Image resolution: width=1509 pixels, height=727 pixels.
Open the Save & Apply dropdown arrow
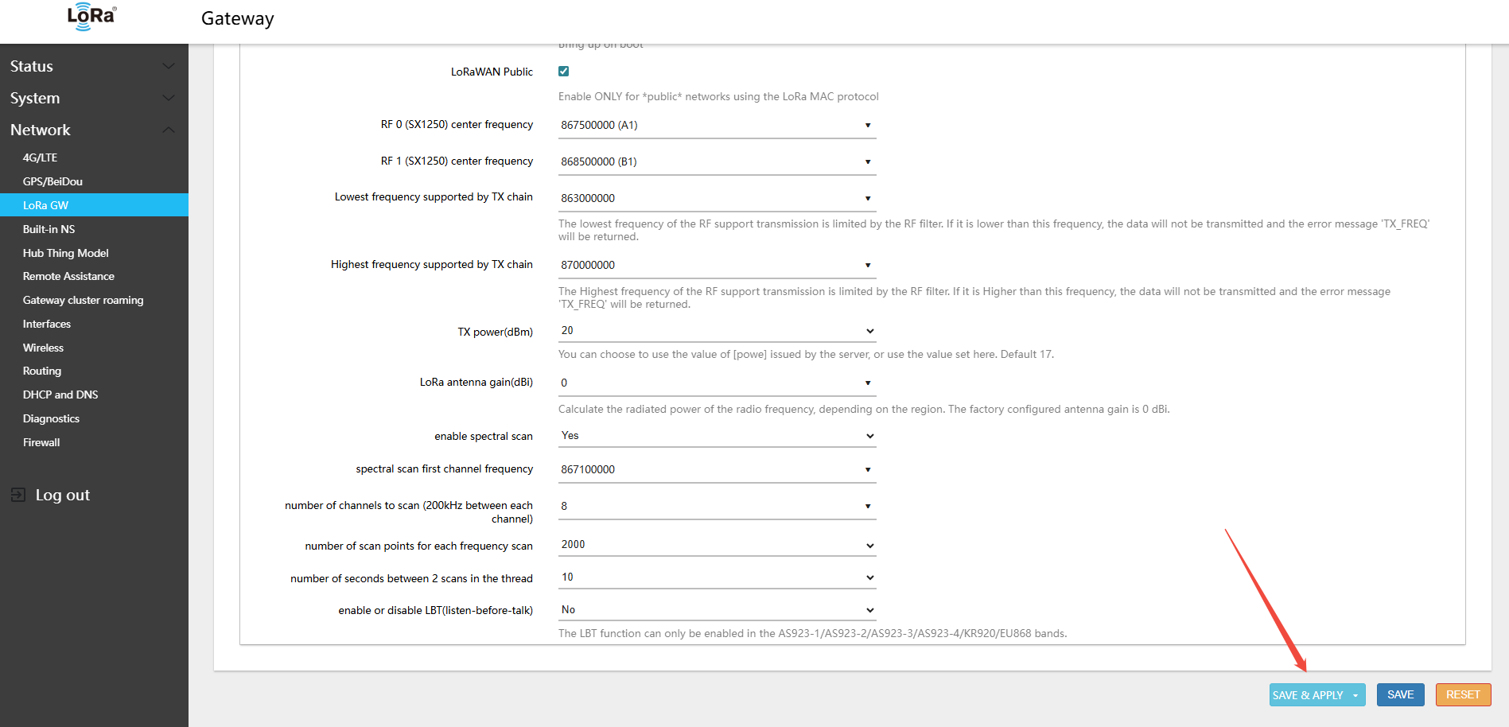1355,695
